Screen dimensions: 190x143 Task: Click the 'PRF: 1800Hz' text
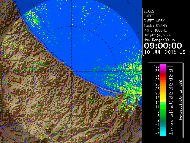click(155, 30)
